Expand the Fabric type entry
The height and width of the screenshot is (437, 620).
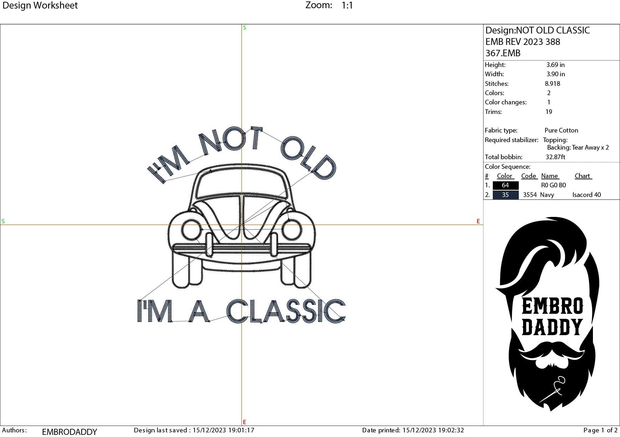501,130
